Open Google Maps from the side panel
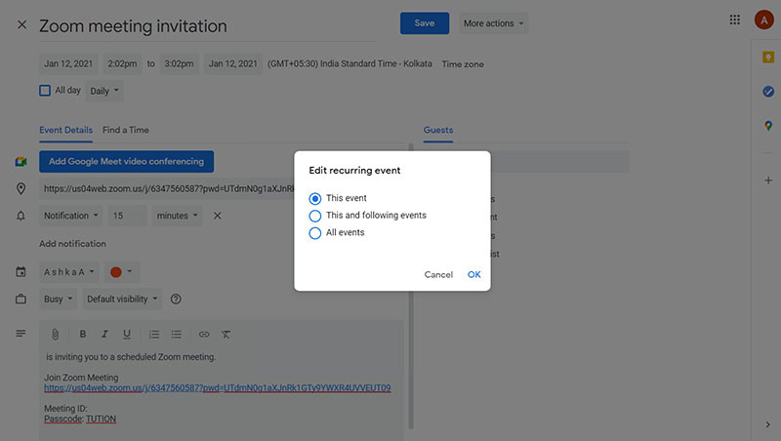Screen dimensions: 781x441 [x=768, y=126]
